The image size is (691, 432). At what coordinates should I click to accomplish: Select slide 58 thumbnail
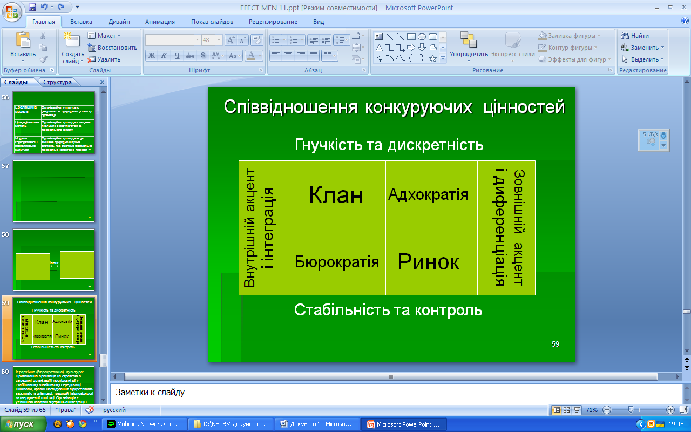(x=53, y=260)
